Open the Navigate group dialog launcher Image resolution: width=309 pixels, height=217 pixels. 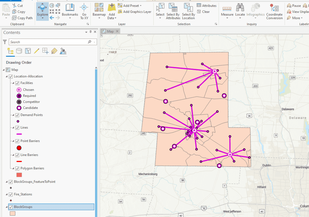click(x=88, y=24)
